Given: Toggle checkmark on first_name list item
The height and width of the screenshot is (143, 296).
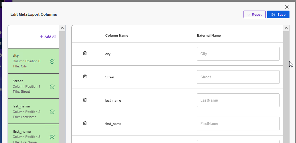Looking at the screenshot, I should (x=52, y=137).
